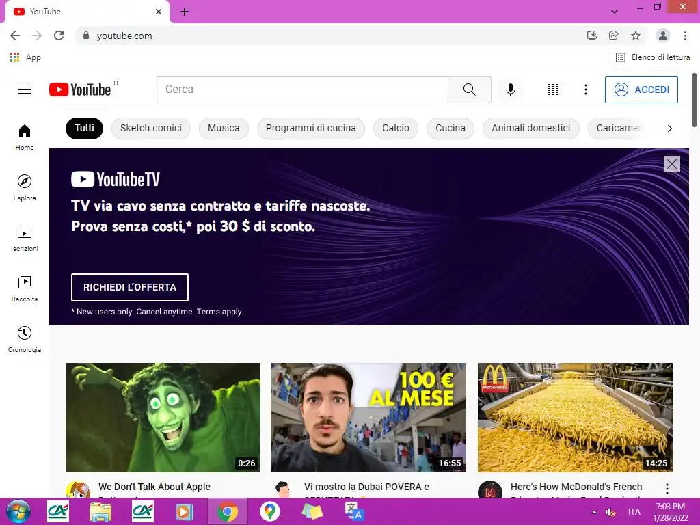The image size is (700, 525).
Task: Select the Programmi di cucina chip
Action: click(311, 128)
